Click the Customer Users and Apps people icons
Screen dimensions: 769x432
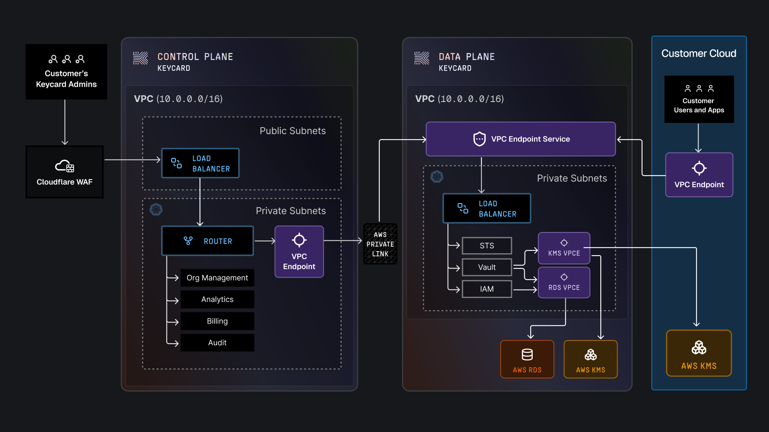point(699,88)
